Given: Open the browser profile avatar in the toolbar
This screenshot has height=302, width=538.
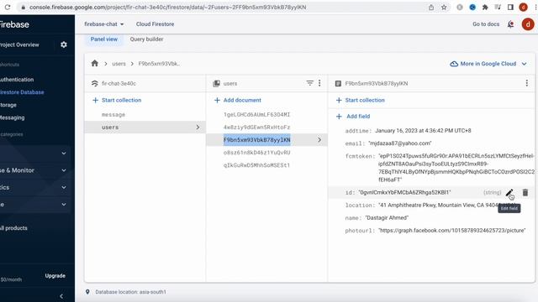Looking at the screenshot, I should tap(523, 8).
